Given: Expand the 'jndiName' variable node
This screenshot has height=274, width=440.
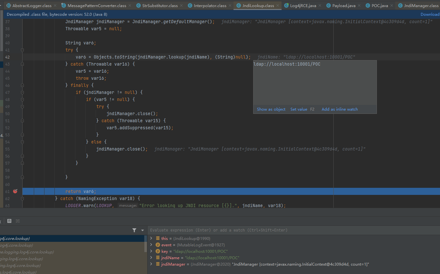Looking at the screenshot, I should pos(151,258).
